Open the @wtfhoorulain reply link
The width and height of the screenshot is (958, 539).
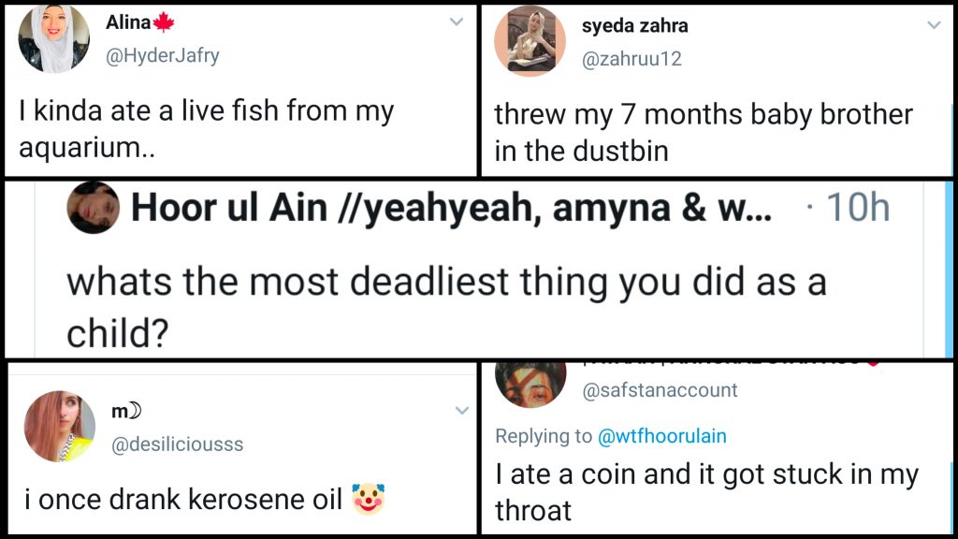tap(662, 436)
